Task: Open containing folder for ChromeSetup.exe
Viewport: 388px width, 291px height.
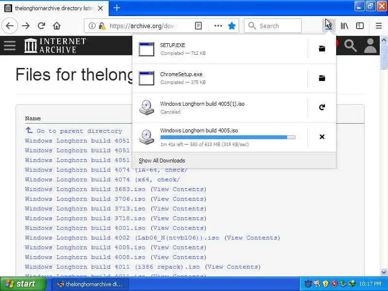Action: pyautogui.click(x=322, y=78)
